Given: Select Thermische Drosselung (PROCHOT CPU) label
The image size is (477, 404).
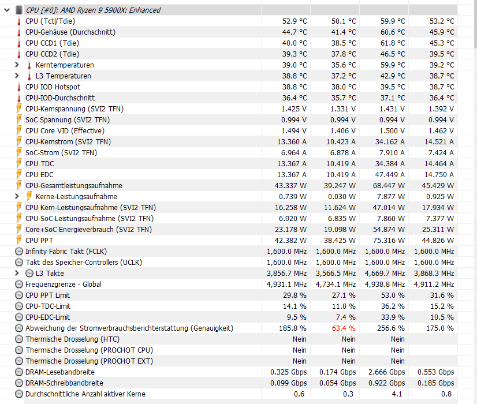Looking at the screenshot, I should coord(89,350).
